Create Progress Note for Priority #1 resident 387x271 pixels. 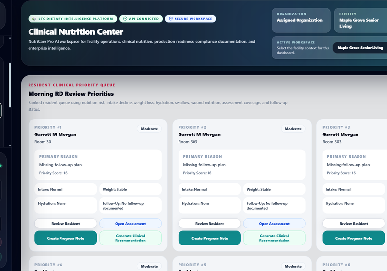click(66, 238)
